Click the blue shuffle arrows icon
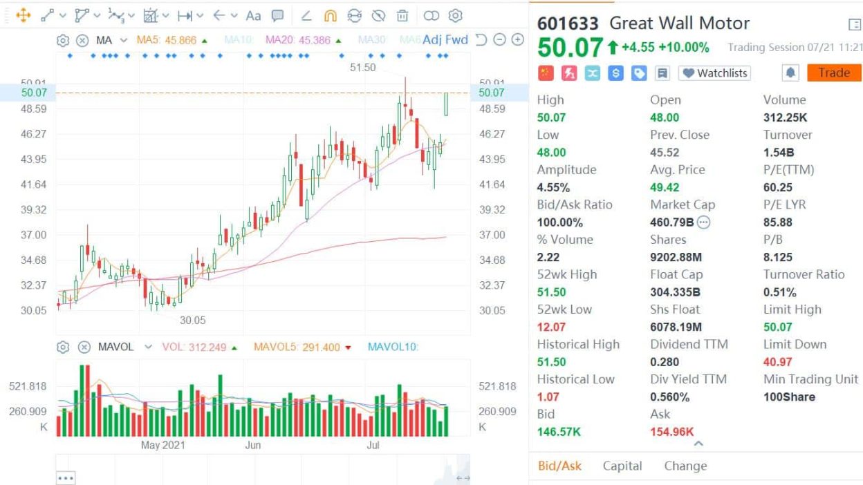 click(x=593, y=73)
